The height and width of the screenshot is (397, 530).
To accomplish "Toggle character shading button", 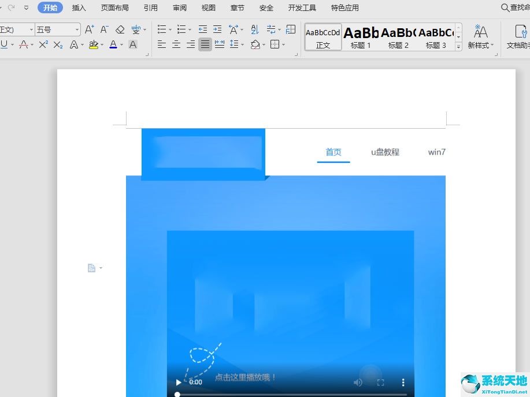I will (x=133, y=44).
